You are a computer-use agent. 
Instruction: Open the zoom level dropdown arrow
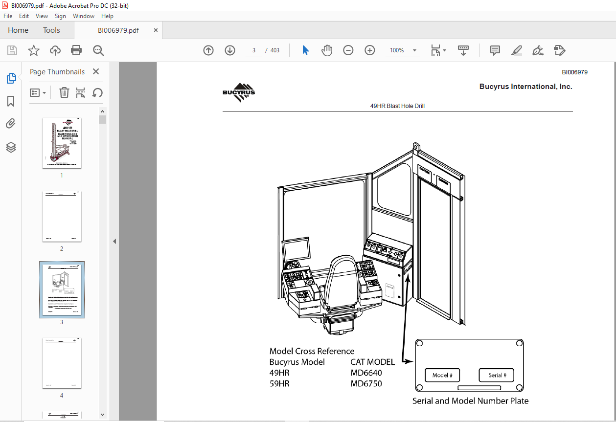point(415,50)
